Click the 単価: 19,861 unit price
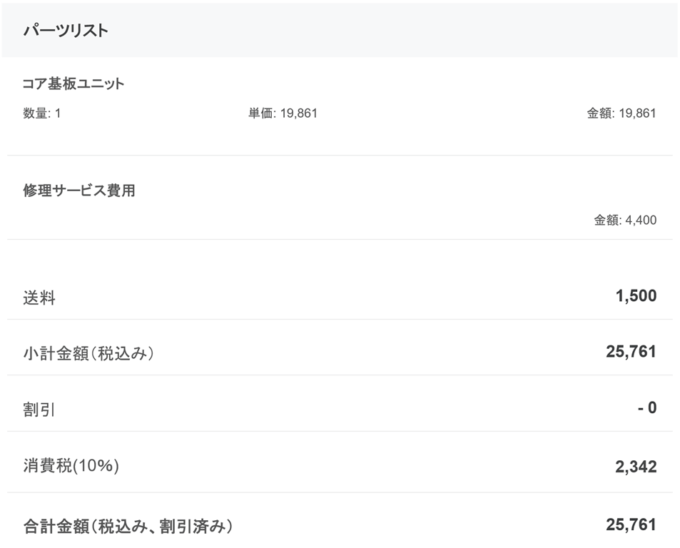This screenshot has height=548, width=680. (x=283, y=113)
